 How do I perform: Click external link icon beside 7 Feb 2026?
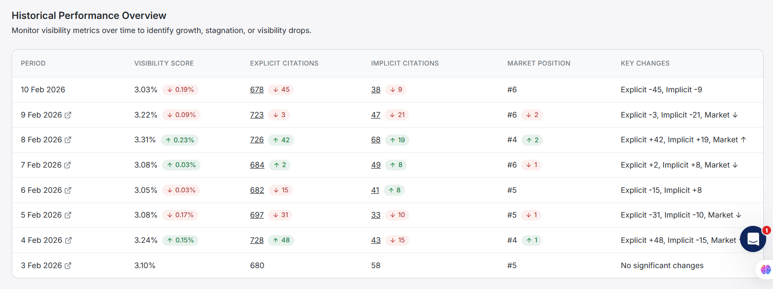pos(67,165)
